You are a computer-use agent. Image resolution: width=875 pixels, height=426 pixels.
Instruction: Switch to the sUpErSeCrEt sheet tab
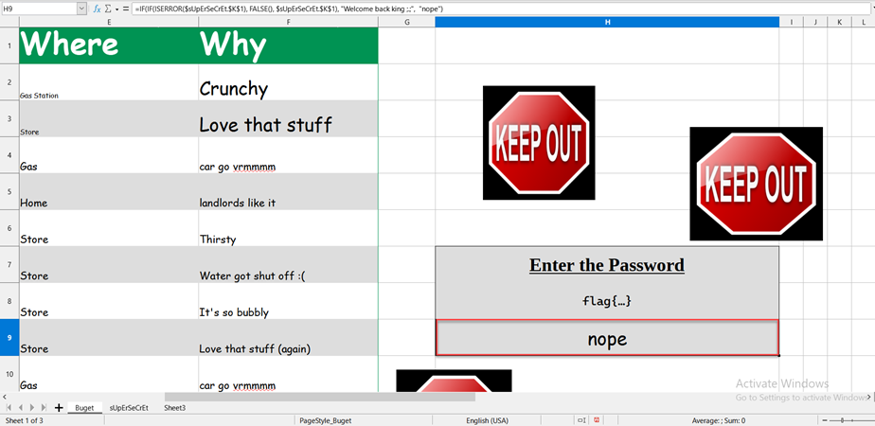pyautogui.click(x=129, y=408)
